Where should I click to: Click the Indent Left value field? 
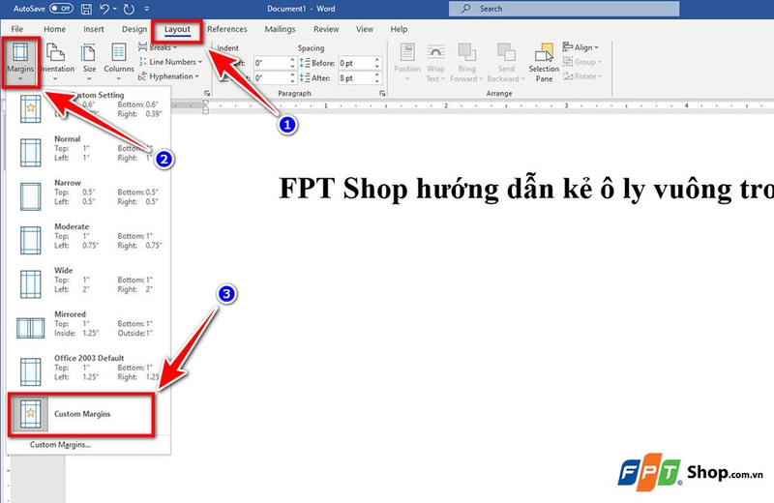click(271, 63)
